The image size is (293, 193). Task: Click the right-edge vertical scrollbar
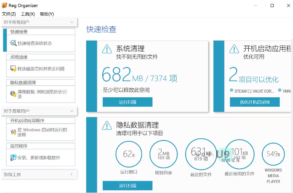pyautogui.click(x=292, y=116)
